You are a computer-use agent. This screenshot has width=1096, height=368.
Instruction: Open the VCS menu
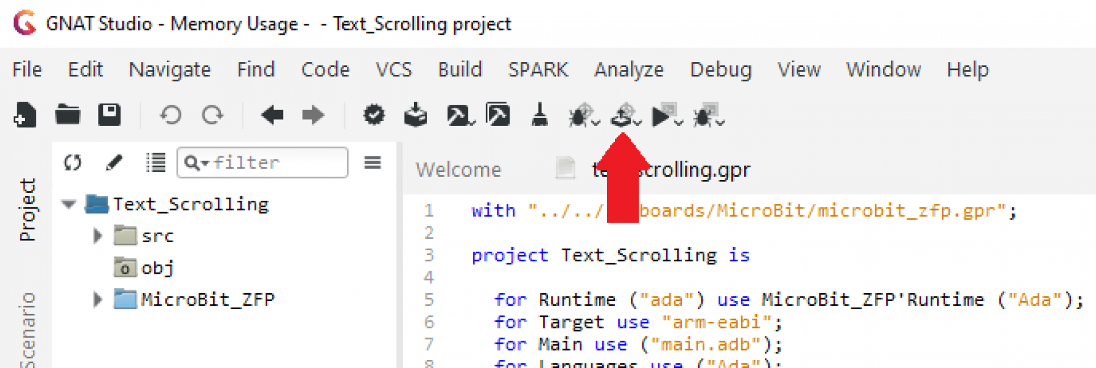tap(393, 69)
